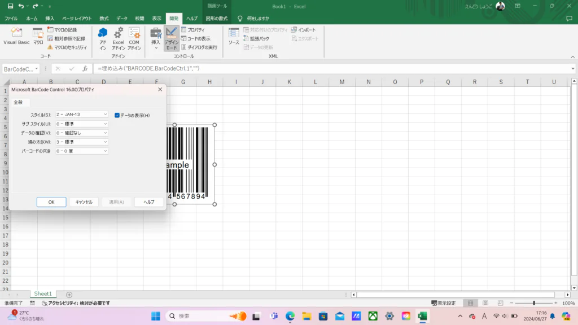Viewport: 578px width, 325px height.
Task: Open comments pane icon at top right
Action: pyautogui.click(x=569, y=19)
